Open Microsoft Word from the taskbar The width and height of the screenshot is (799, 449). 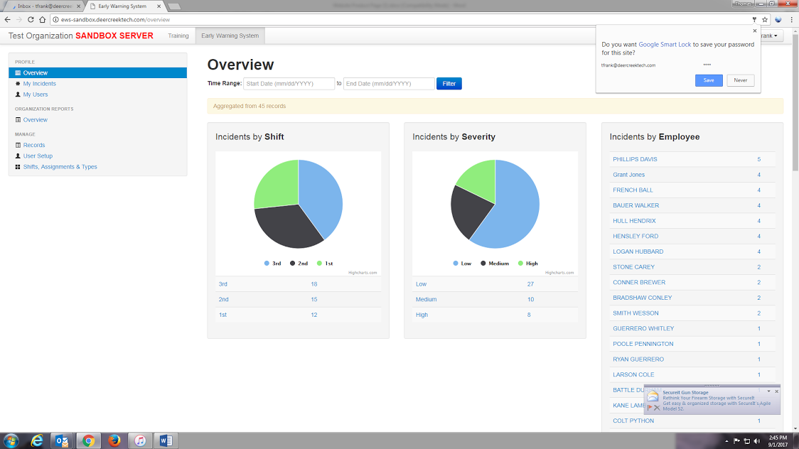pos(166,440)
